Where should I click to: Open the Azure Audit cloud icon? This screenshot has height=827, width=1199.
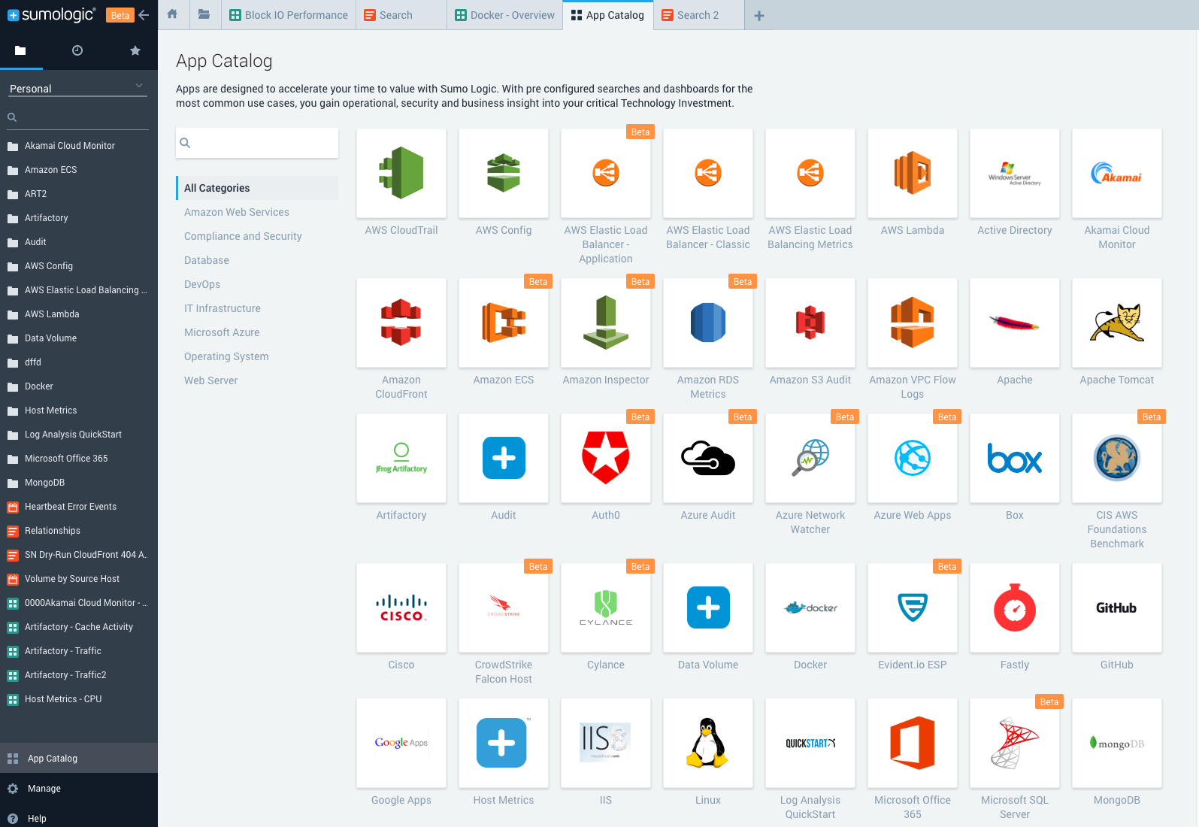(708, 458)
